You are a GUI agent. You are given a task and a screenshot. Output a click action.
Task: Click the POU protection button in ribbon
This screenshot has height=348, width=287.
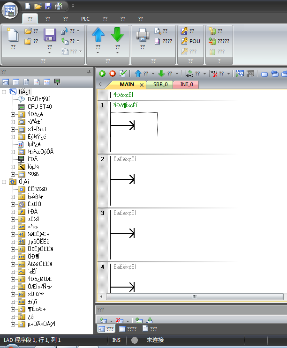click(191, 41)
